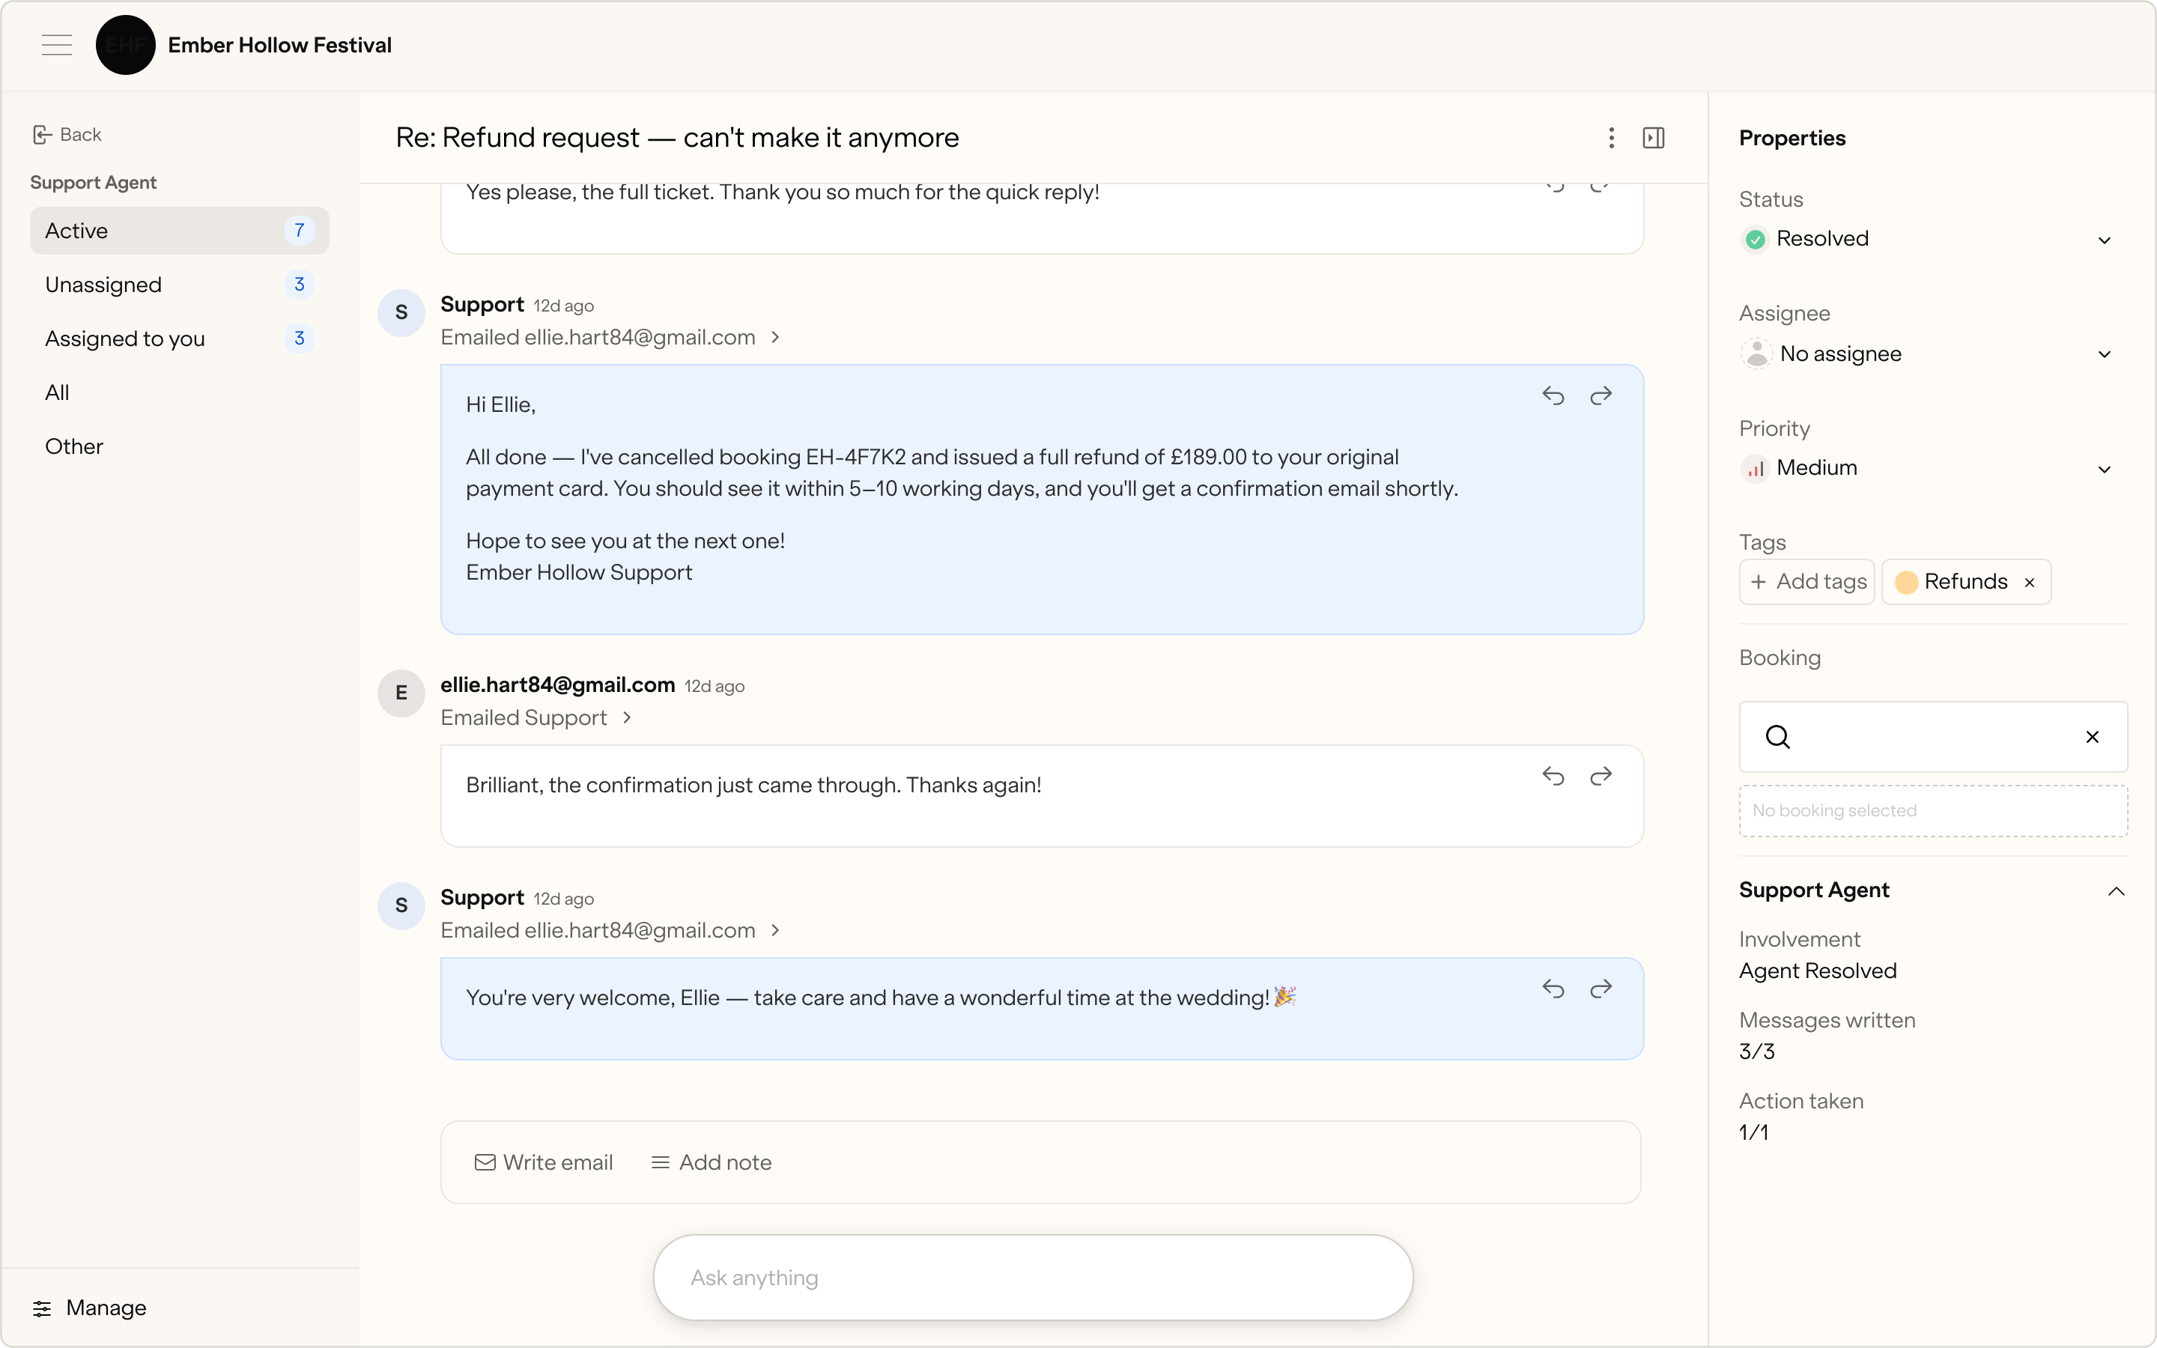Click the 'Ember Hollow Festival' workspace name
The image size is (2157, 1348).
(x=280, y=45)
